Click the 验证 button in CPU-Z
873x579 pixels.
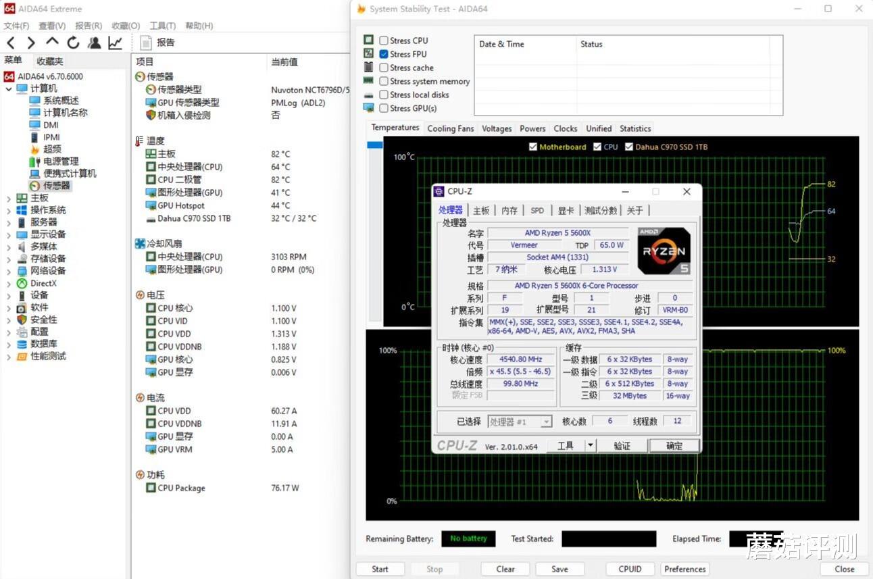[621, 445]
